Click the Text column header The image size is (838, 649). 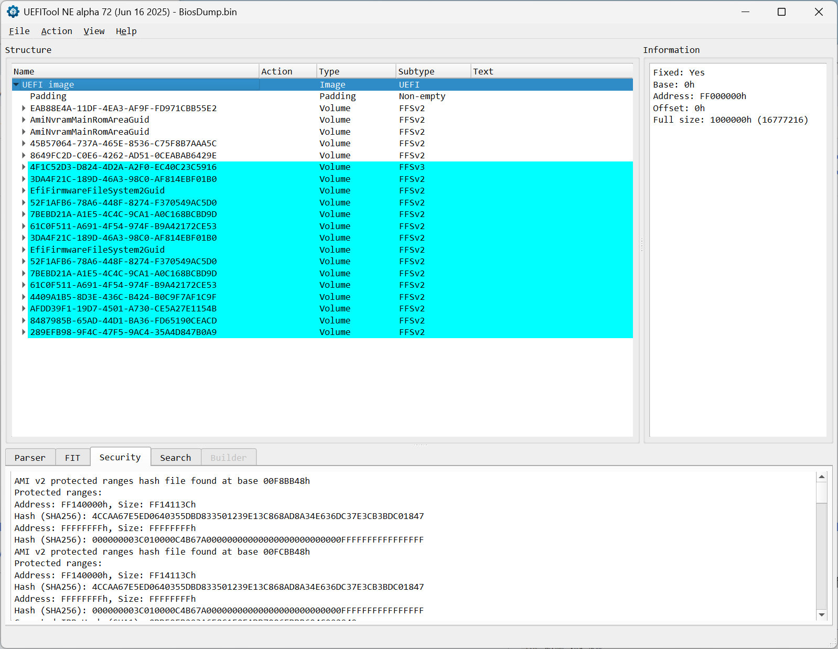(x=552, y=71)
